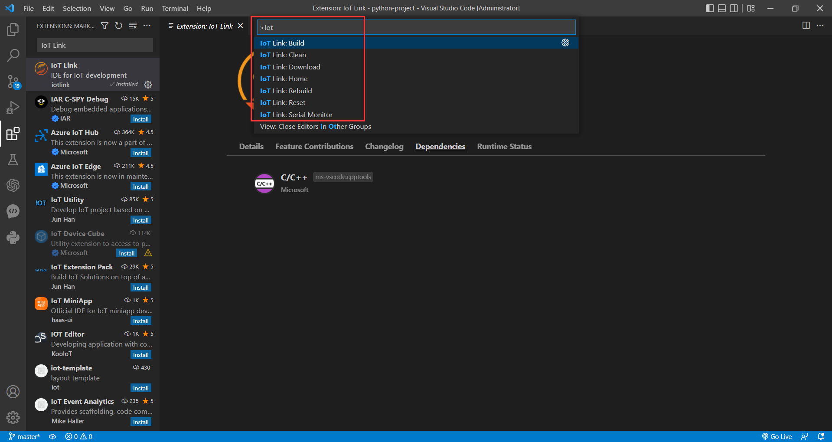Run the IoT Link: Rebuild command
This screenshot has width=832, height=442.
[x=416, y=91]
